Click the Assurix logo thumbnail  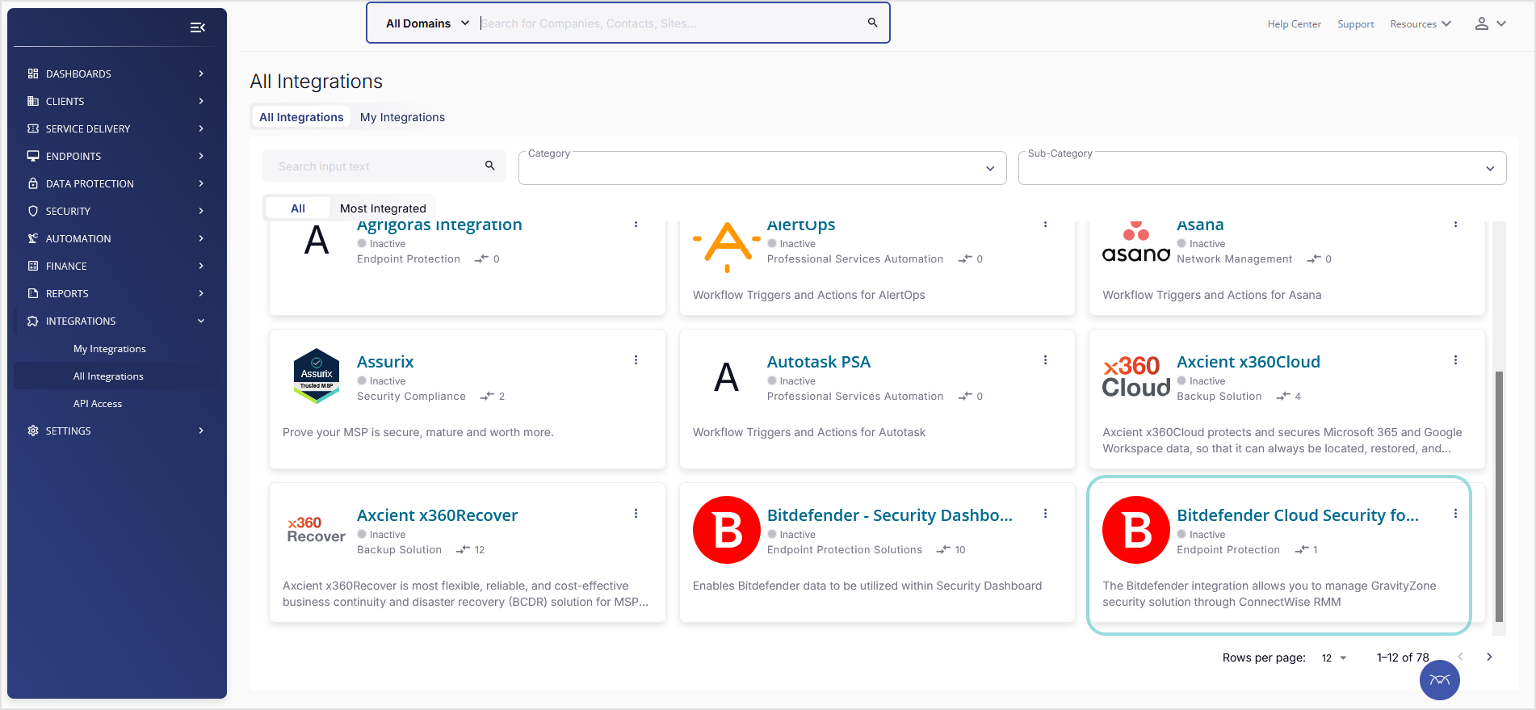(x=317, y=376)
